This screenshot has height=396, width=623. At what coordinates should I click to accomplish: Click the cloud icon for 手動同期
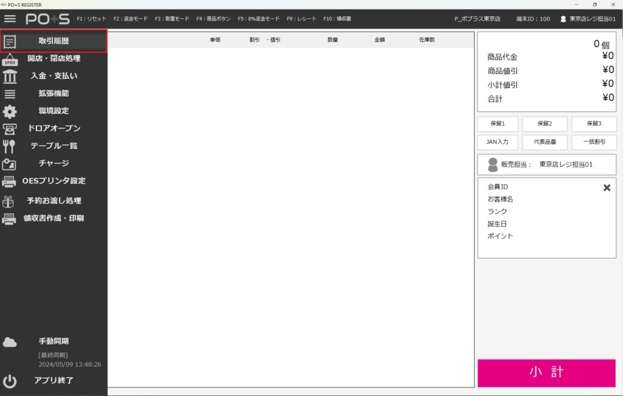coord(10,342)
